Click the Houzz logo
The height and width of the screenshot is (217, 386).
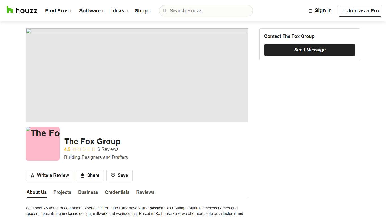coord(22,10)
